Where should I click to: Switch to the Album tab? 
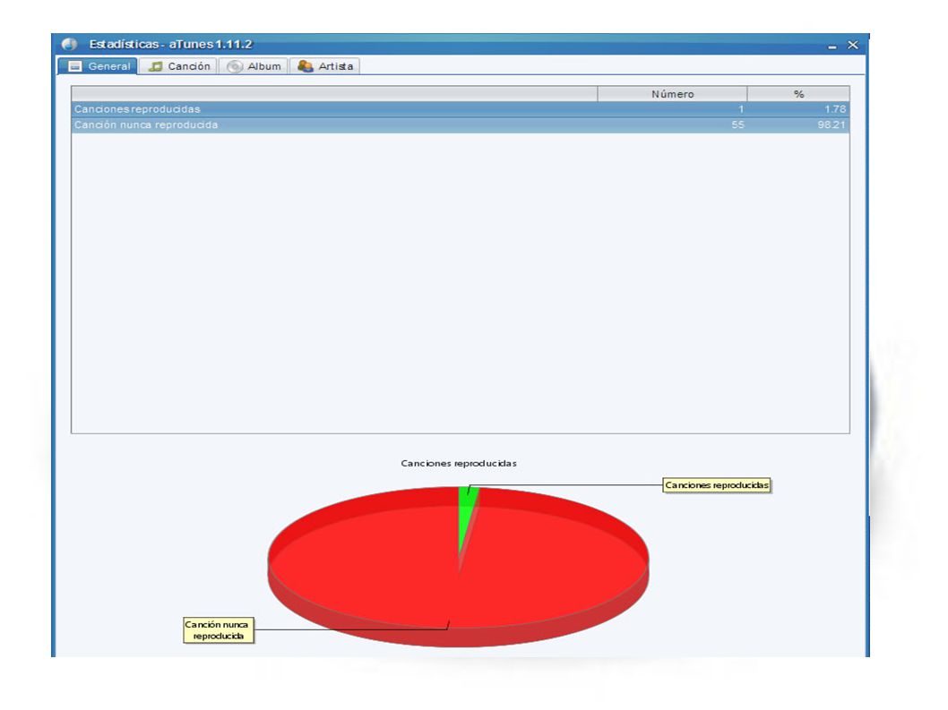(254, 66)
